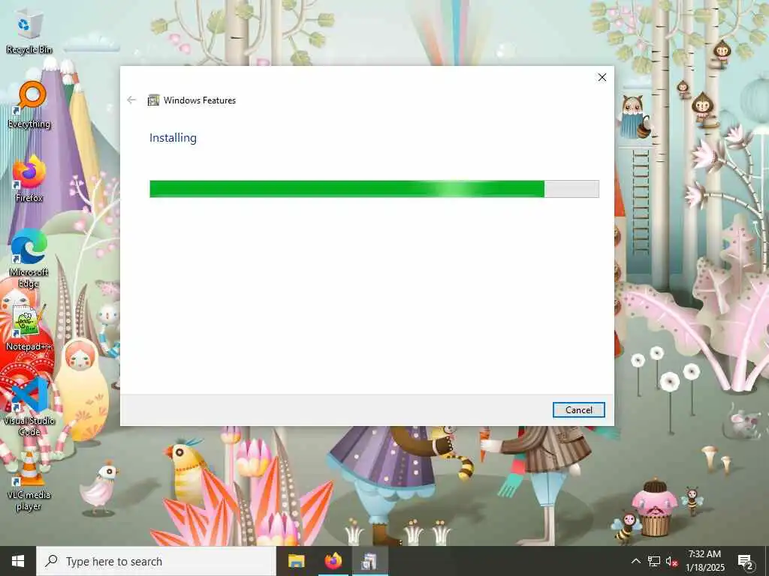Open the Windows Start menu
769x576 pixels.
pos(18,561)
